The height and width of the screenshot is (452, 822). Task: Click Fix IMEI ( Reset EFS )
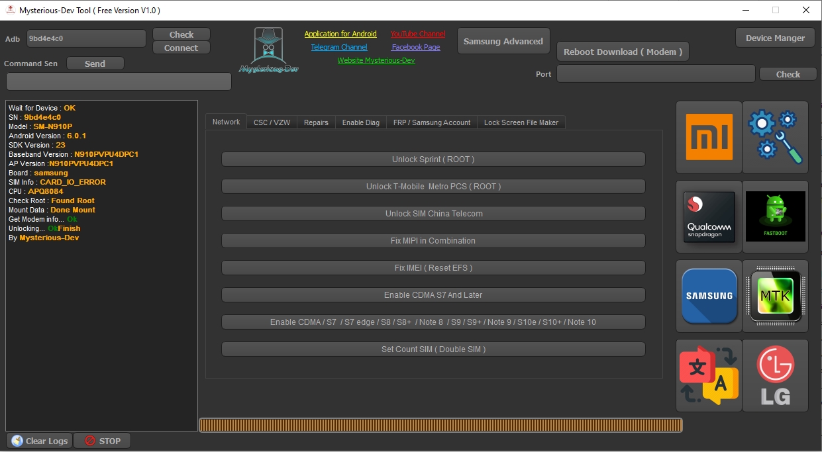(x=433, y=268)
